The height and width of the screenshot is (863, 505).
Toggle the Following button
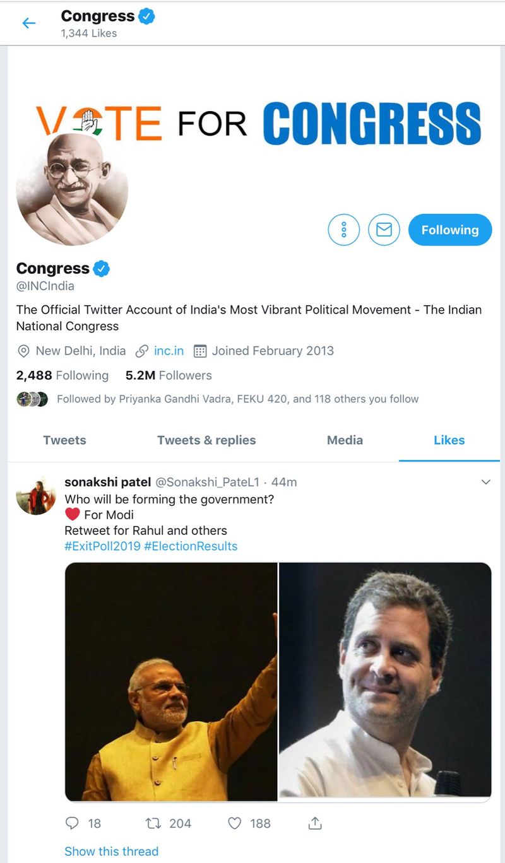(x=449, y=230)
